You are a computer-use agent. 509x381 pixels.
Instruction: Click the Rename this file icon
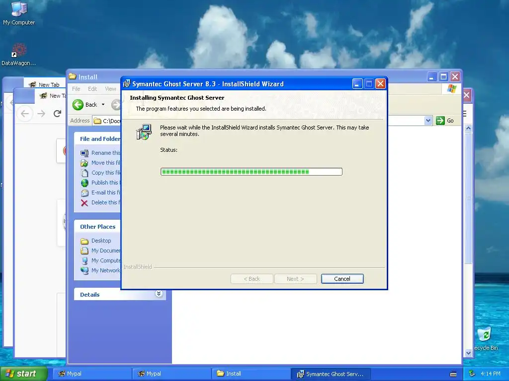pos(85,153)
